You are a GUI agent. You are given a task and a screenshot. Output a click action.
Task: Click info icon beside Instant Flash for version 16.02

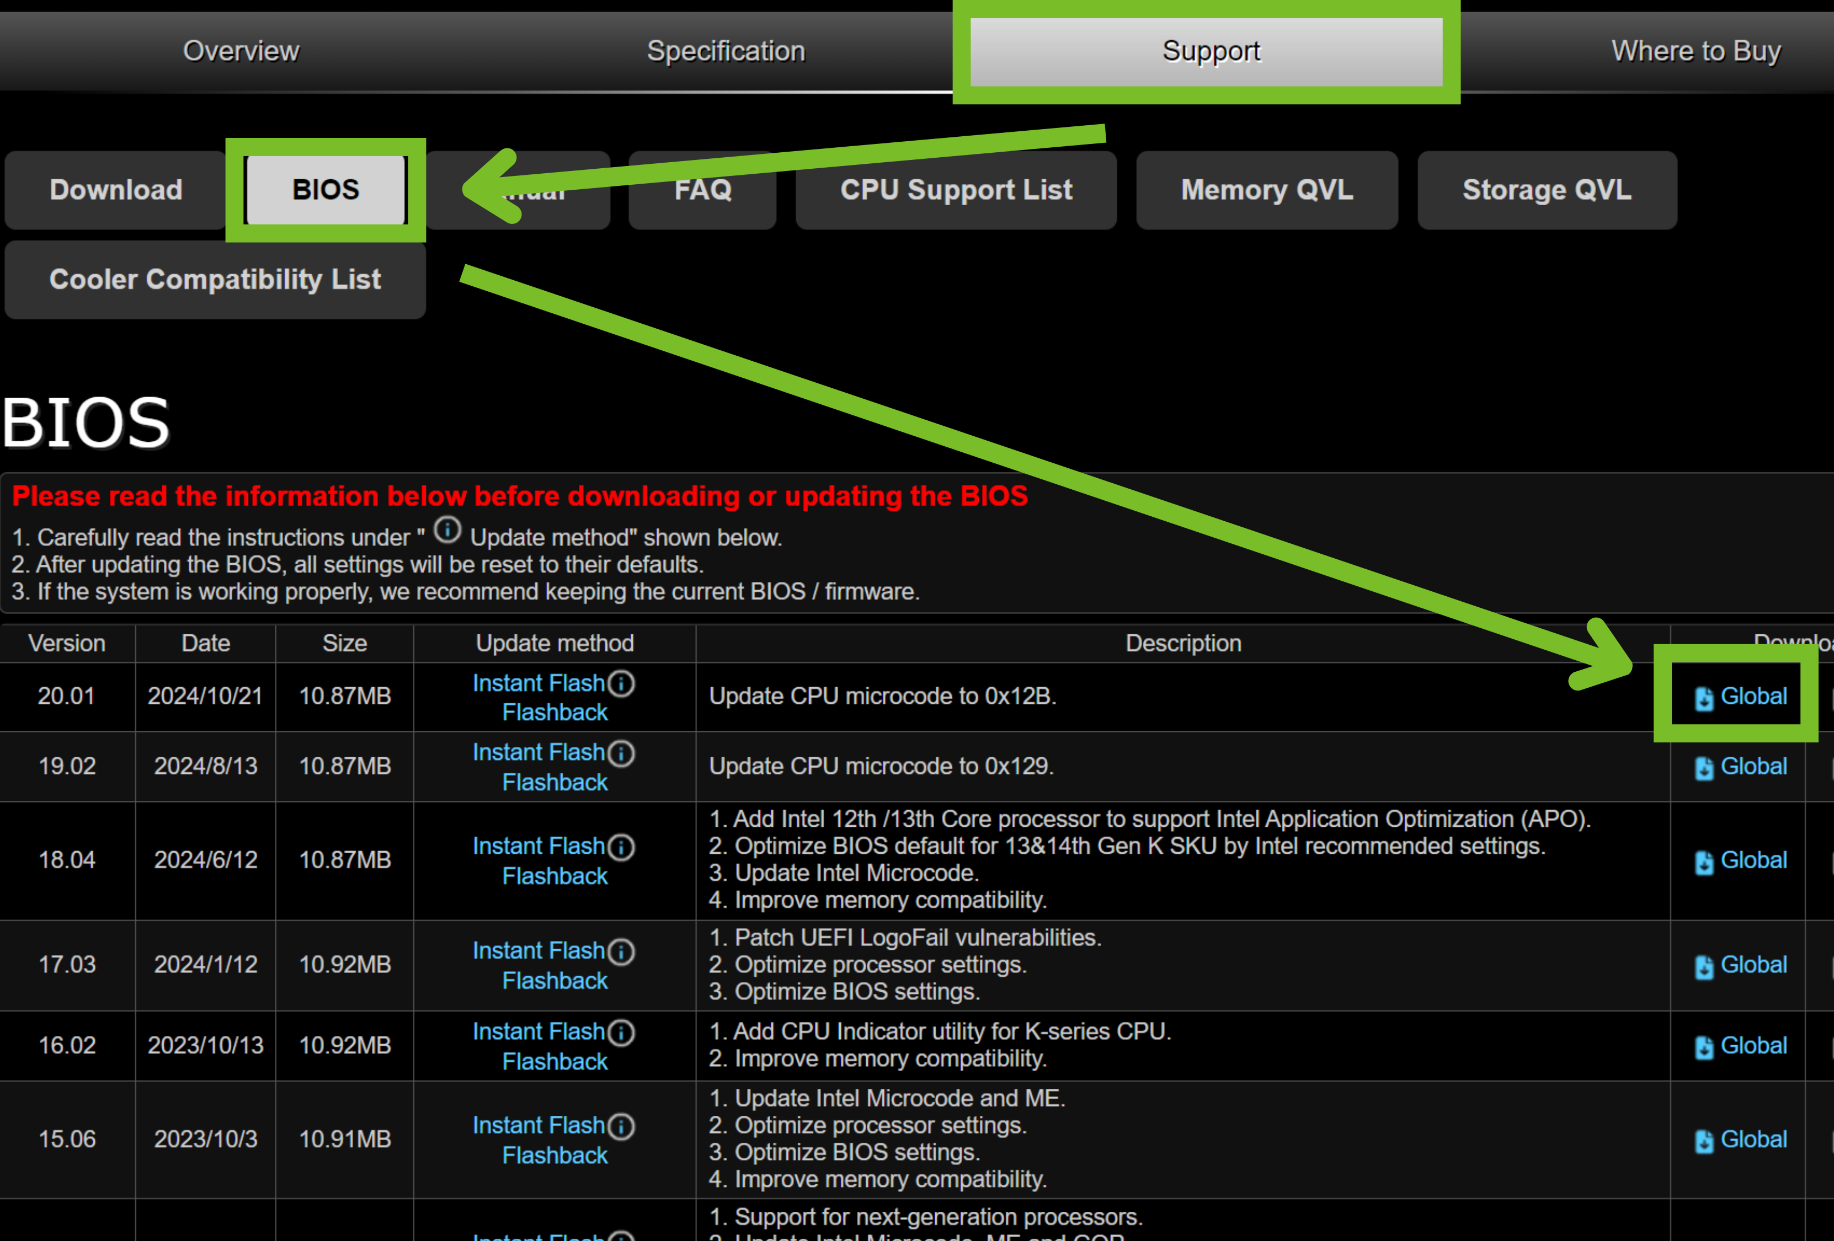point(622,1033)
